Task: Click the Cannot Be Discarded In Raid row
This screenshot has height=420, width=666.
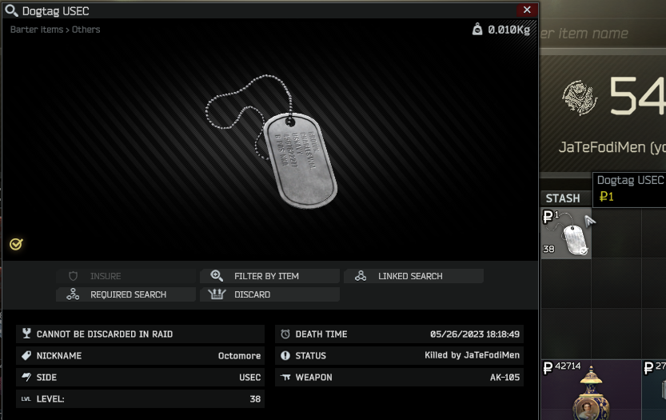Action: (x=140, y=334)
